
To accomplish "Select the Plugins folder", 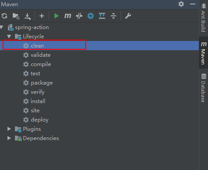I will click(x=32, y=129).
